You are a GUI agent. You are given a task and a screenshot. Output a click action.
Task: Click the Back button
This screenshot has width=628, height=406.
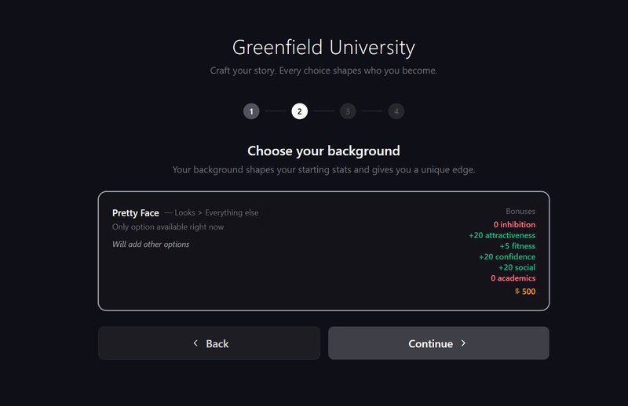pos(209,343)
